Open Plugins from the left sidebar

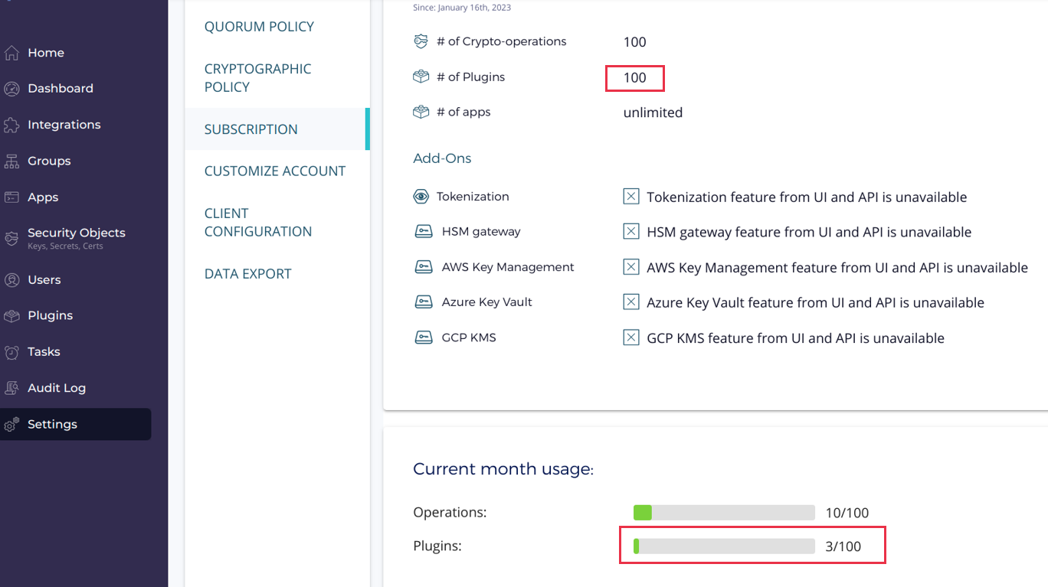(50, 316)
